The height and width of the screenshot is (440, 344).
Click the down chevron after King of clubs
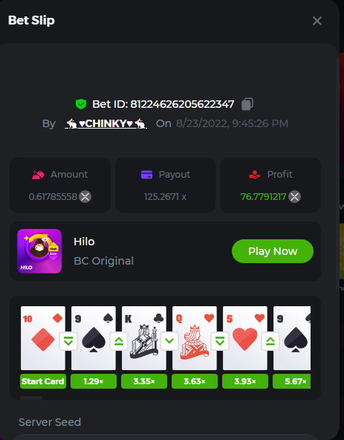169,341
